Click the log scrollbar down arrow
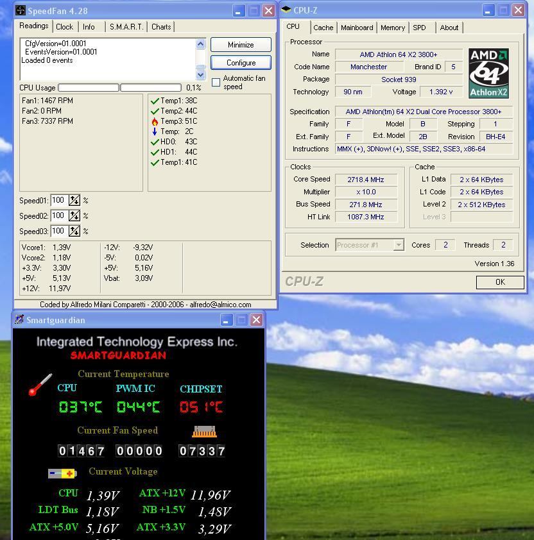The height and width of the screenshot is (540, 534). [201, 74]
